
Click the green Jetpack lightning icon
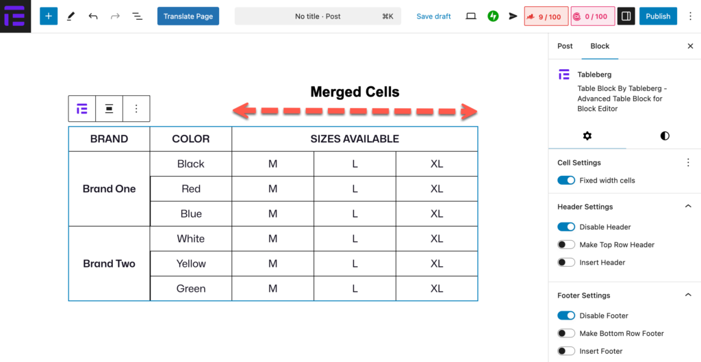point(493,16)
